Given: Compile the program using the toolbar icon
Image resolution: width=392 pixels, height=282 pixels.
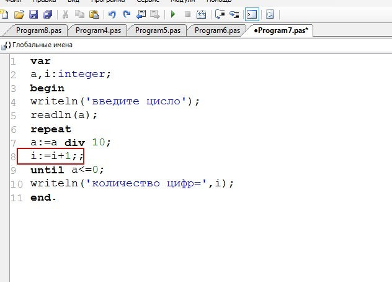Looking at the screenshot, I should [201, 14].
